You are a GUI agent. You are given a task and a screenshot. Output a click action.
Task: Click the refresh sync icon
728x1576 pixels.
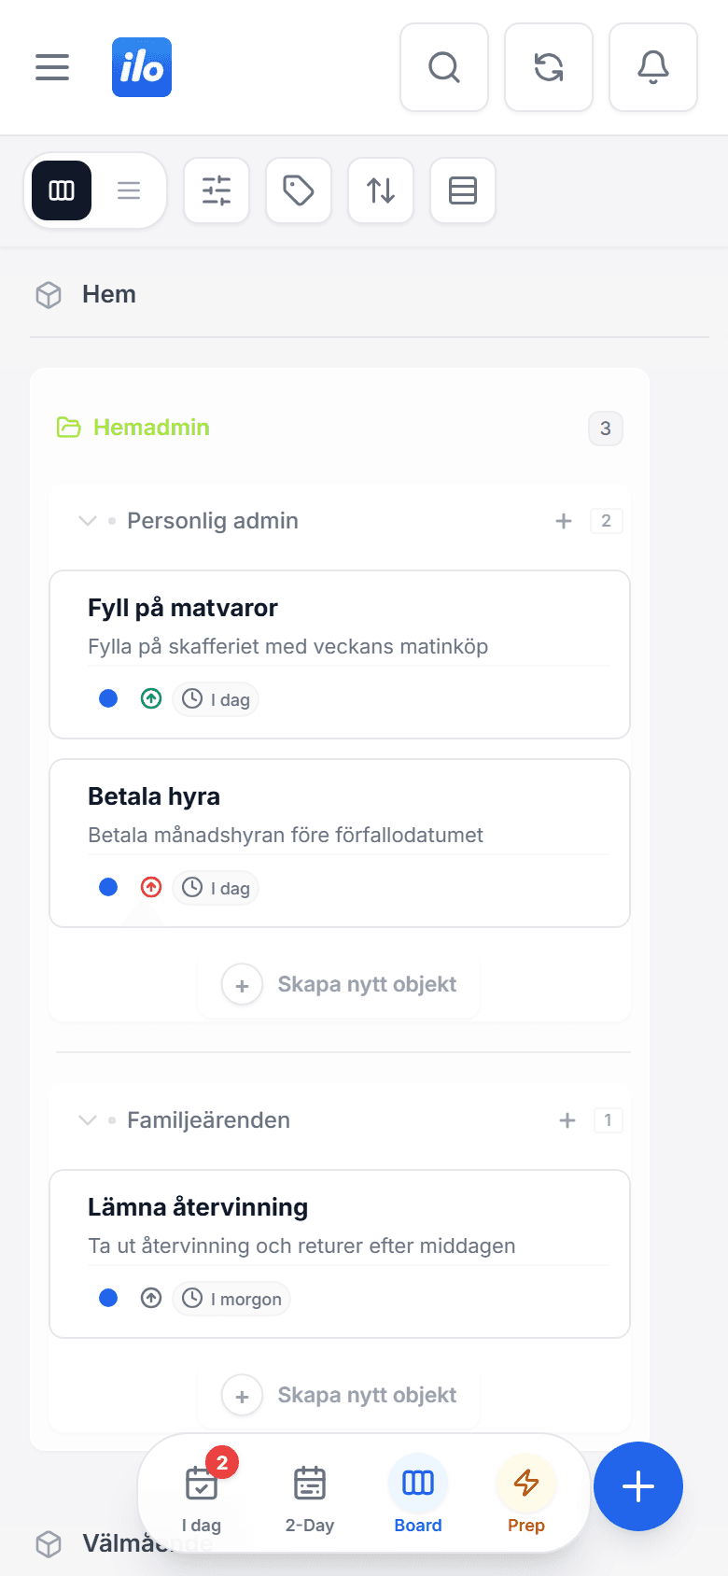point(549,67)
